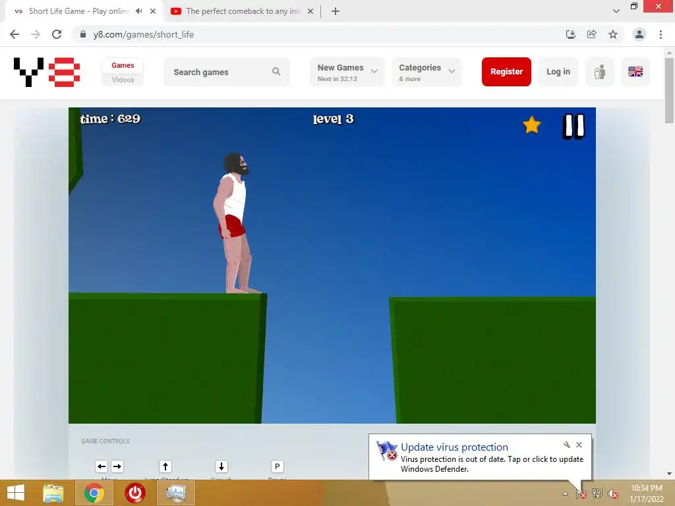
Task: Click the level 3 label
Action: click(333, 119)
